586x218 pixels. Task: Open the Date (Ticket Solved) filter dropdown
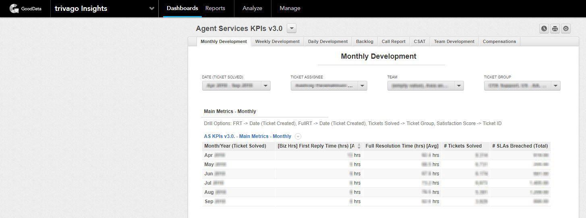pos(265,86)
